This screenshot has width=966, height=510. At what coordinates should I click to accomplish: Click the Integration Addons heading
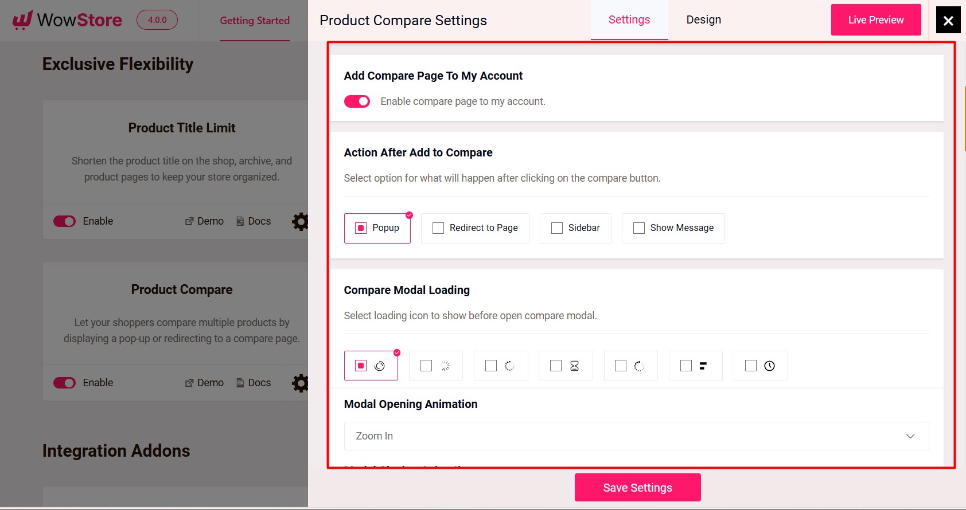pos(116,451)
